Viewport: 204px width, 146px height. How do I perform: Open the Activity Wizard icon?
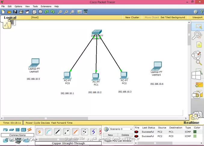[x=27, y=12]
